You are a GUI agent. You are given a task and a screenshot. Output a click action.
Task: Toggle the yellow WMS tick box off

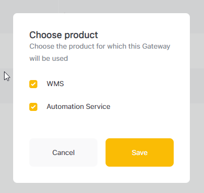point(33,84)
